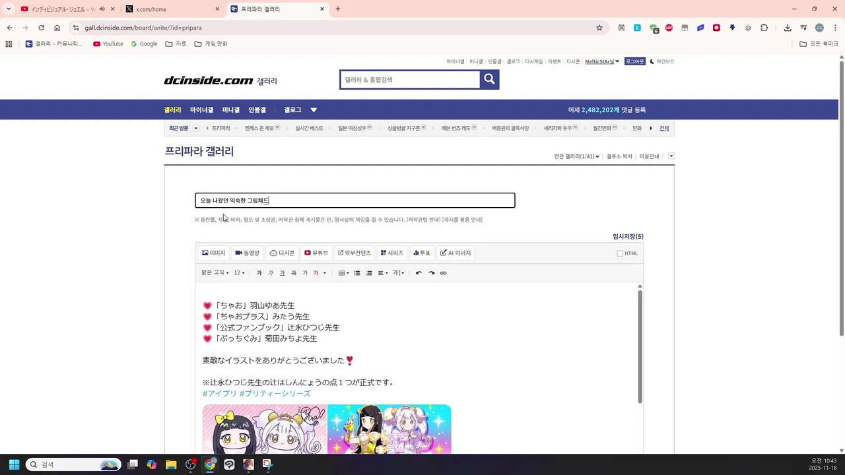The height and width of the screenshot is (475, 845).
Task: Open the 저작권법 안내 link
Action: pos(423,220)
